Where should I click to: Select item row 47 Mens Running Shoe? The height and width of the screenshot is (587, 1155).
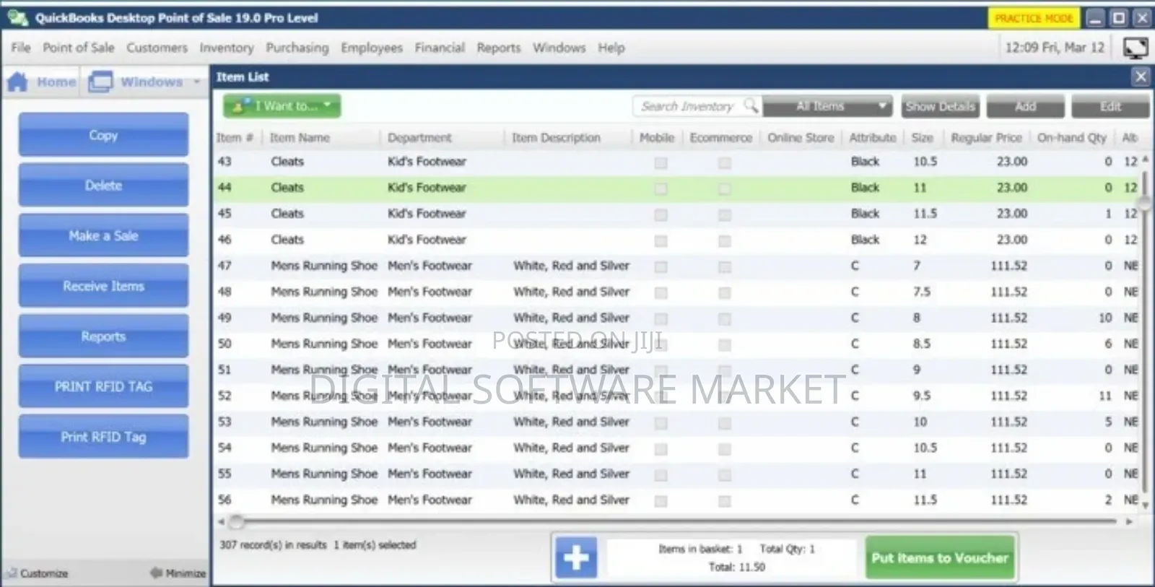click(677, 266)
